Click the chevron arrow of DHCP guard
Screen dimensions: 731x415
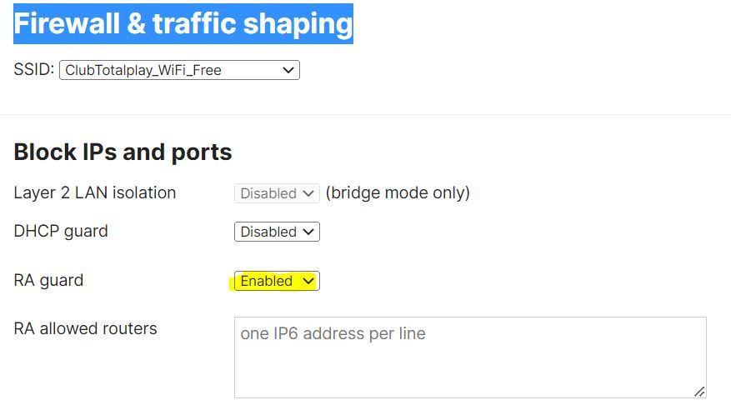point(308,232)
